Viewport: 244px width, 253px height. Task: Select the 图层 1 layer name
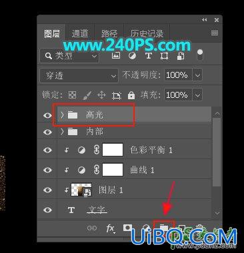point(111,190)
